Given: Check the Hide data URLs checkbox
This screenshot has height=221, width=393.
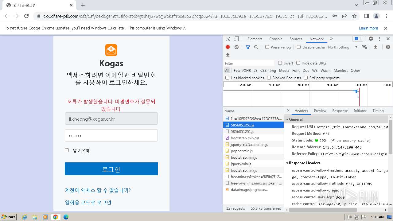Looking at the screenshot, I should pyautogui.click(x=298, y=63).
